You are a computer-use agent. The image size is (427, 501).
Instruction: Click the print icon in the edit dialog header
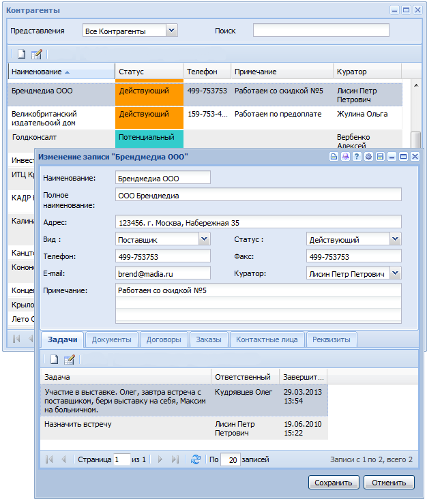click(x=334, y=157)
